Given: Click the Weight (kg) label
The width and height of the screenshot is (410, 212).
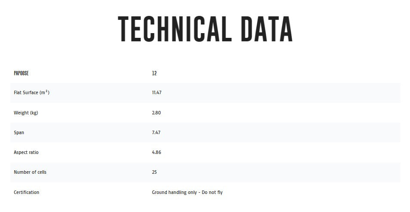Looking at the screenshot, I should coord(26,113).
